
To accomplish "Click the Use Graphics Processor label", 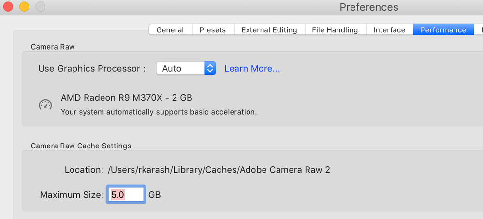I will (x=92, y=69).
